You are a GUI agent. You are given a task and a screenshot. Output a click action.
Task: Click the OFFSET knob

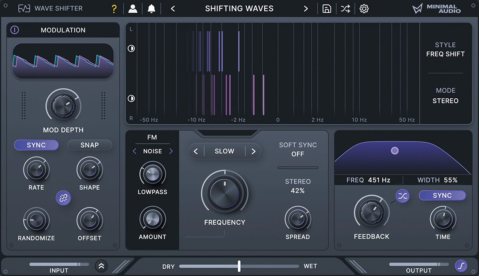[89, 220]
